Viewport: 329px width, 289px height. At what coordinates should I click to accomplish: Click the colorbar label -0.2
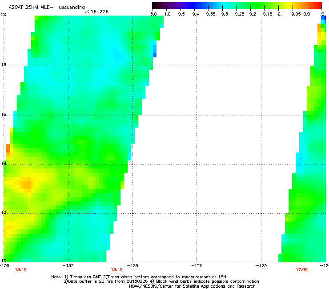(251, 14)
